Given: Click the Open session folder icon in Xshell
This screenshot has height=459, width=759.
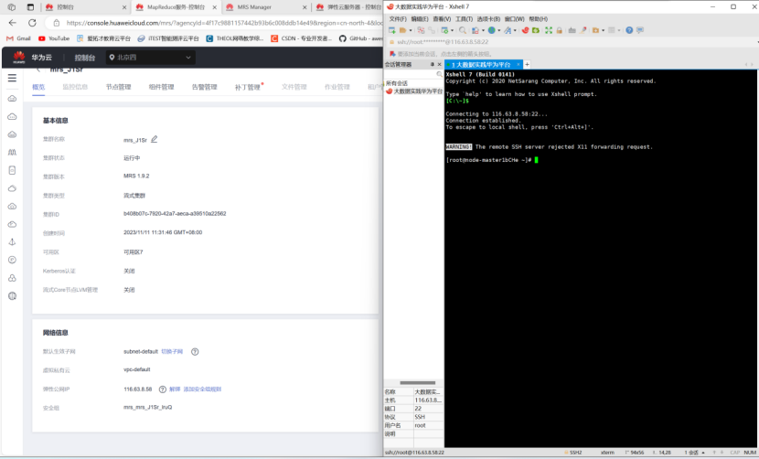Looking at the screenshot, I should click(402, 30).
